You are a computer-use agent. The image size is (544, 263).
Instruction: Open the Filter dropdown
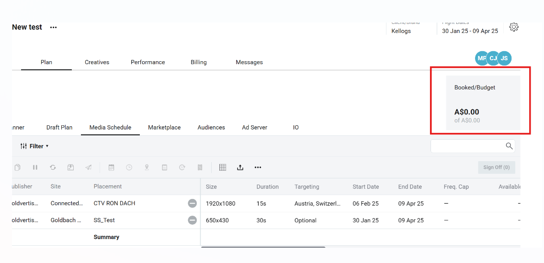[x=34, y=146]
